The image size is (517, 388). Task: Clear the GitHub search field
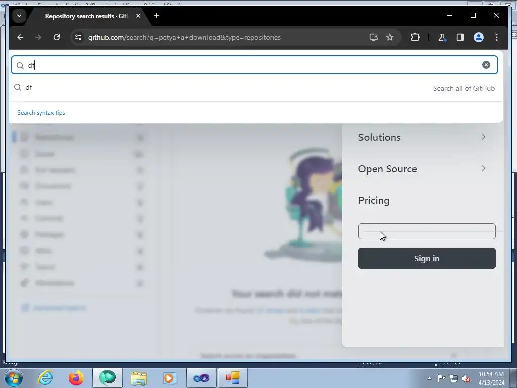(x=486, y=65)
